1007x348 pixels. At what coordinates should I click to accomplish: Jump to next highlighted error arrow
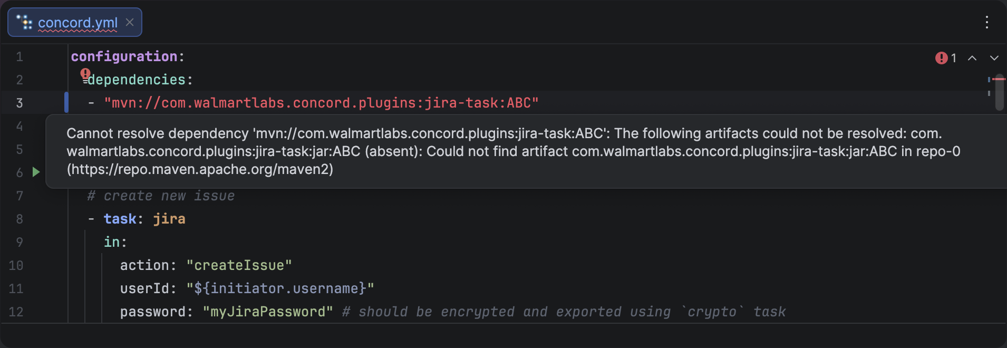click(x=994, y=58)
